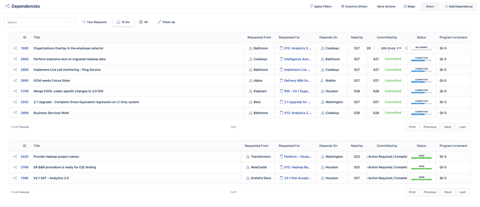Click the team icon next to Mobile
Image resolution: width=480 pixels, height=207 pixels.
pyautogui.click(x=322, y=81)
